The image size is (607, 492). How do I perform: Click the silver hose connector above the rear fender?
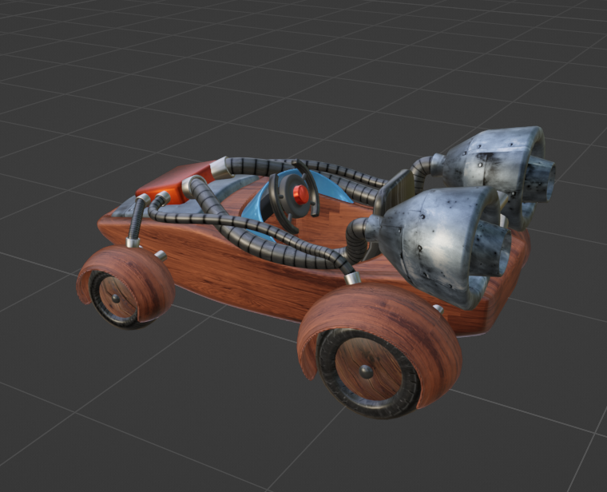coord(352,277)
